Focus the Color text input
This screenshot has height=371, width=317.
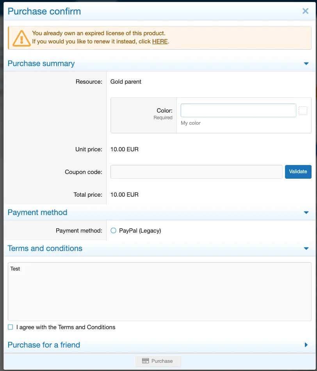(x=238, y=111)
